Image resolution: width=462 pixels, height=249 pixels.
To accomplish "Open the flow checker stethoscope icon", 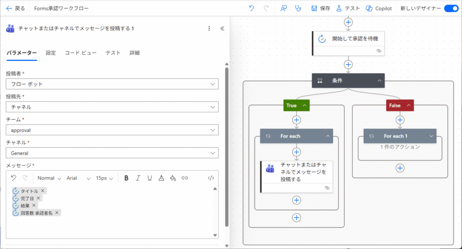I will coord(298,8).
